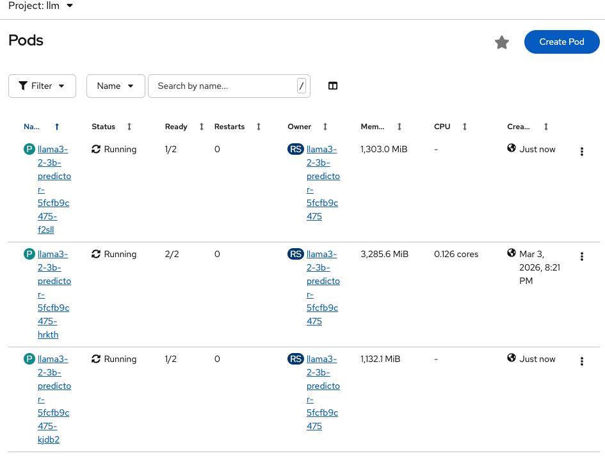605x472 pixels.
Task: Click the CPU column sort icon
Action: (x=465, y=127)
